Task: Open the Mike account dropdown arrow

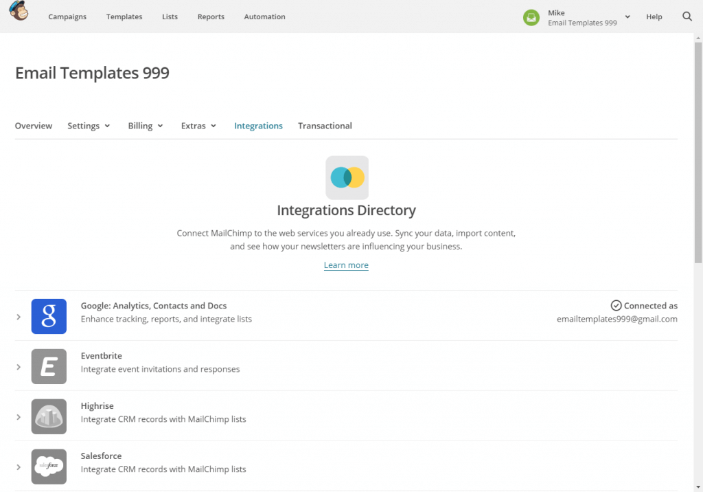Action: coord(627,17)
